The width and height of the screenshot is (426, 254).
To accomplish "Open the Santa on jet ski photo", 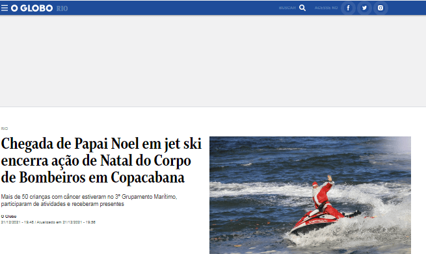I will (x=310, y=195).
